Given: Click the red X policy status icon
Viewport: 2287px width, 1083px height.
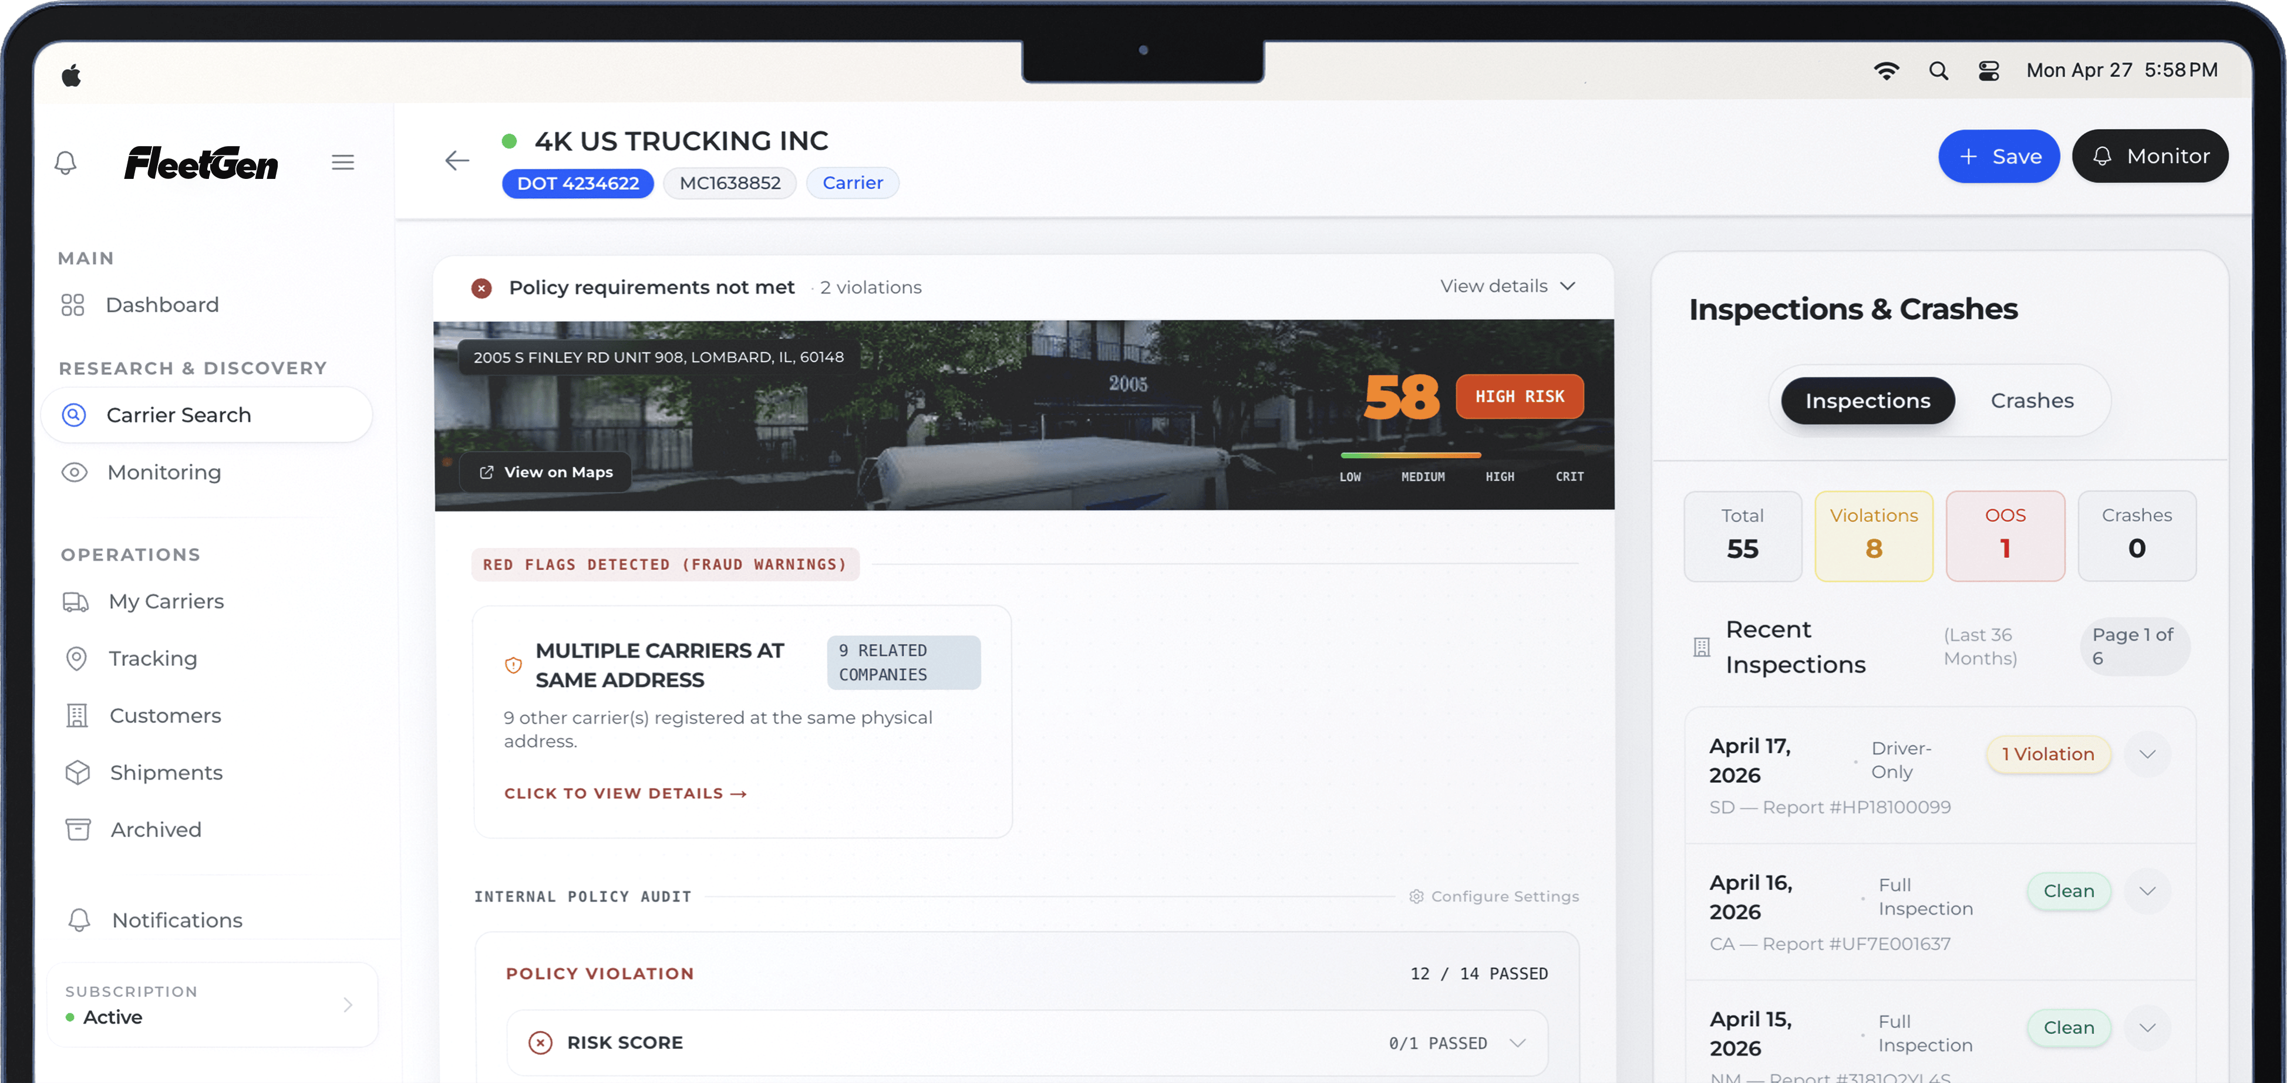Looking at the screenshot, I should [481, 288].
